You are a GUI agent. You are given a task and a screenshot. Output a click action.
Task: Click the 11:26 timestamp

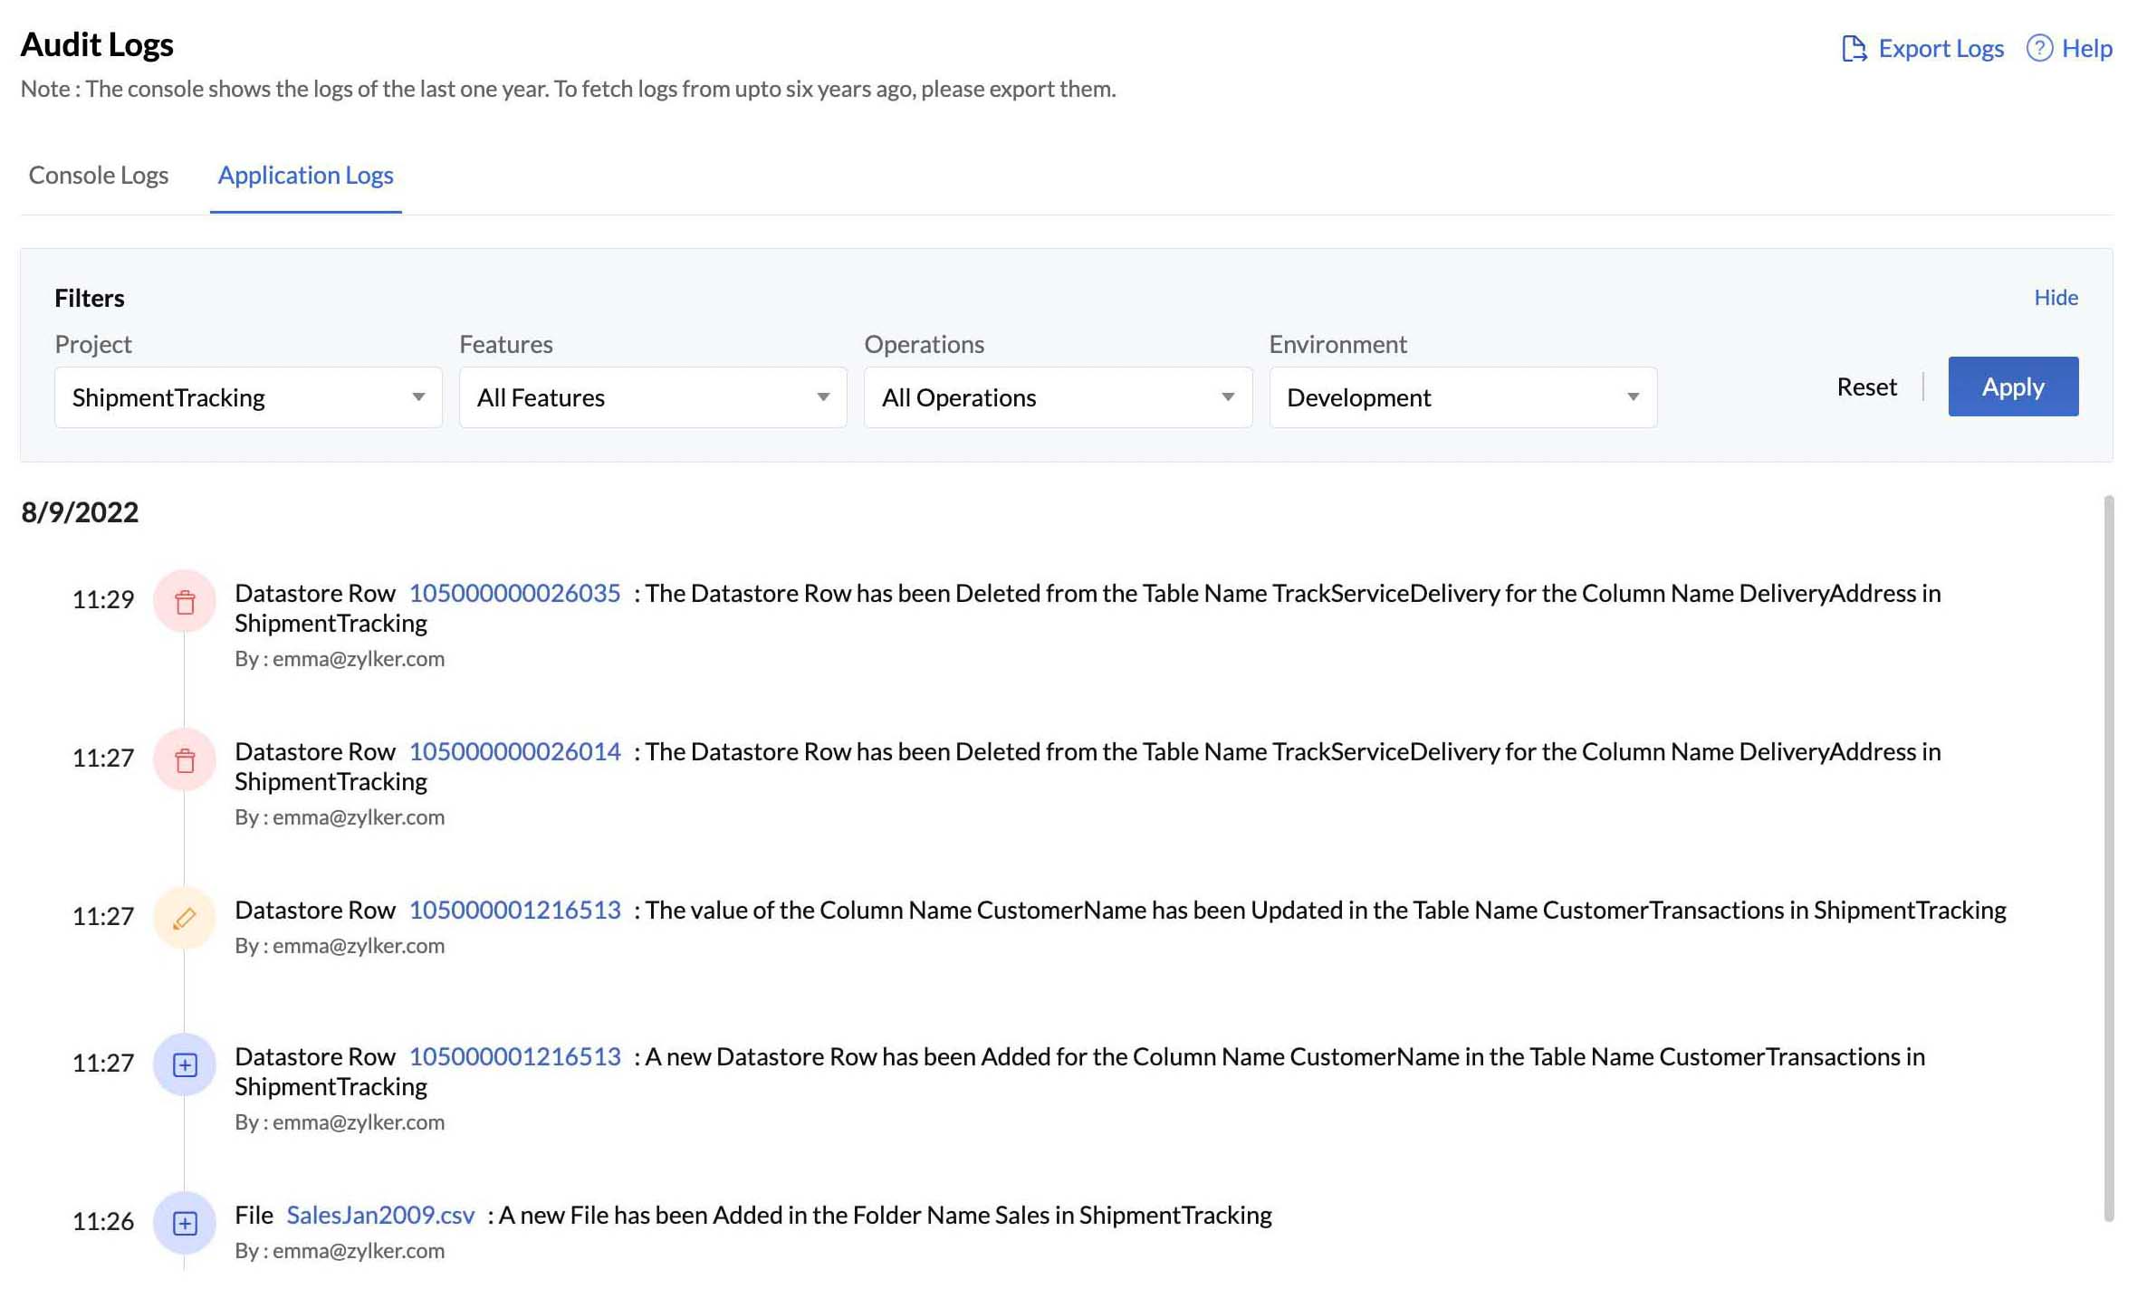click(x=103, y=1221)
